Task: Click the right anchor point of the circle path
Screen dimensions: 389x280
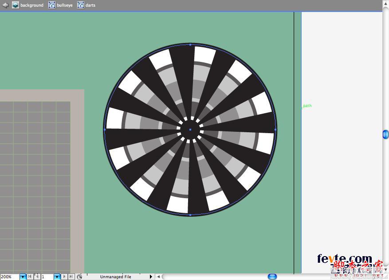Action: click(x=275, y=130)
